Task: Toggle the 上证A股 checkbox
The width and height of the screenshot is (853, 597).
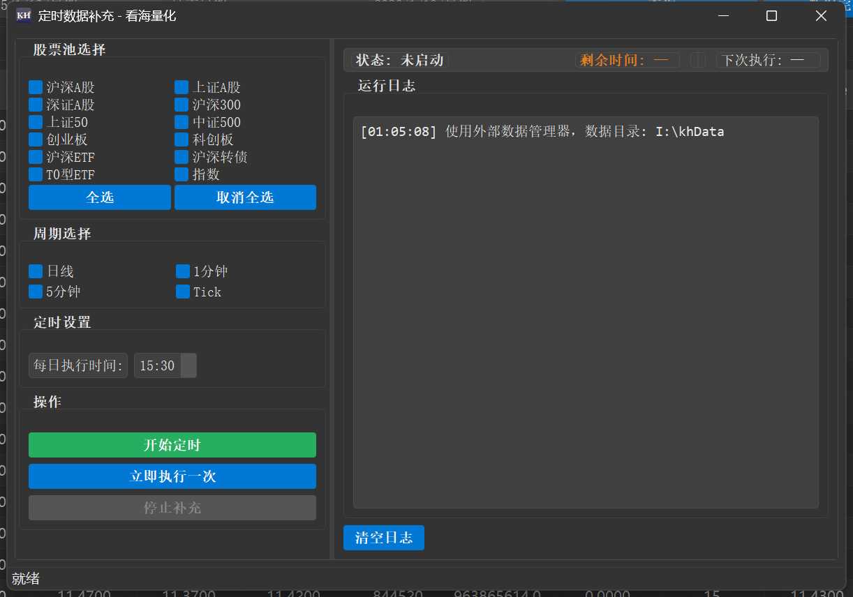Action: pos(181,87)
